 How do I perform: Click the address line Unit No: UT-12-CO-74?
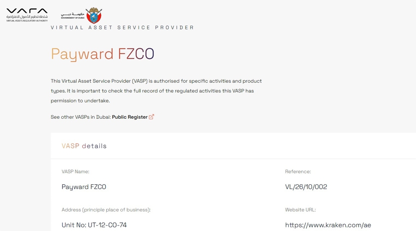pos(94,225)
